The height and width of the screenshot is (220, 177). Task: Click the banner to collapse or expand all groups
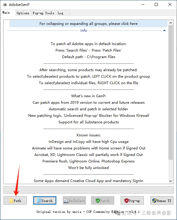click(x=88, y=24)
